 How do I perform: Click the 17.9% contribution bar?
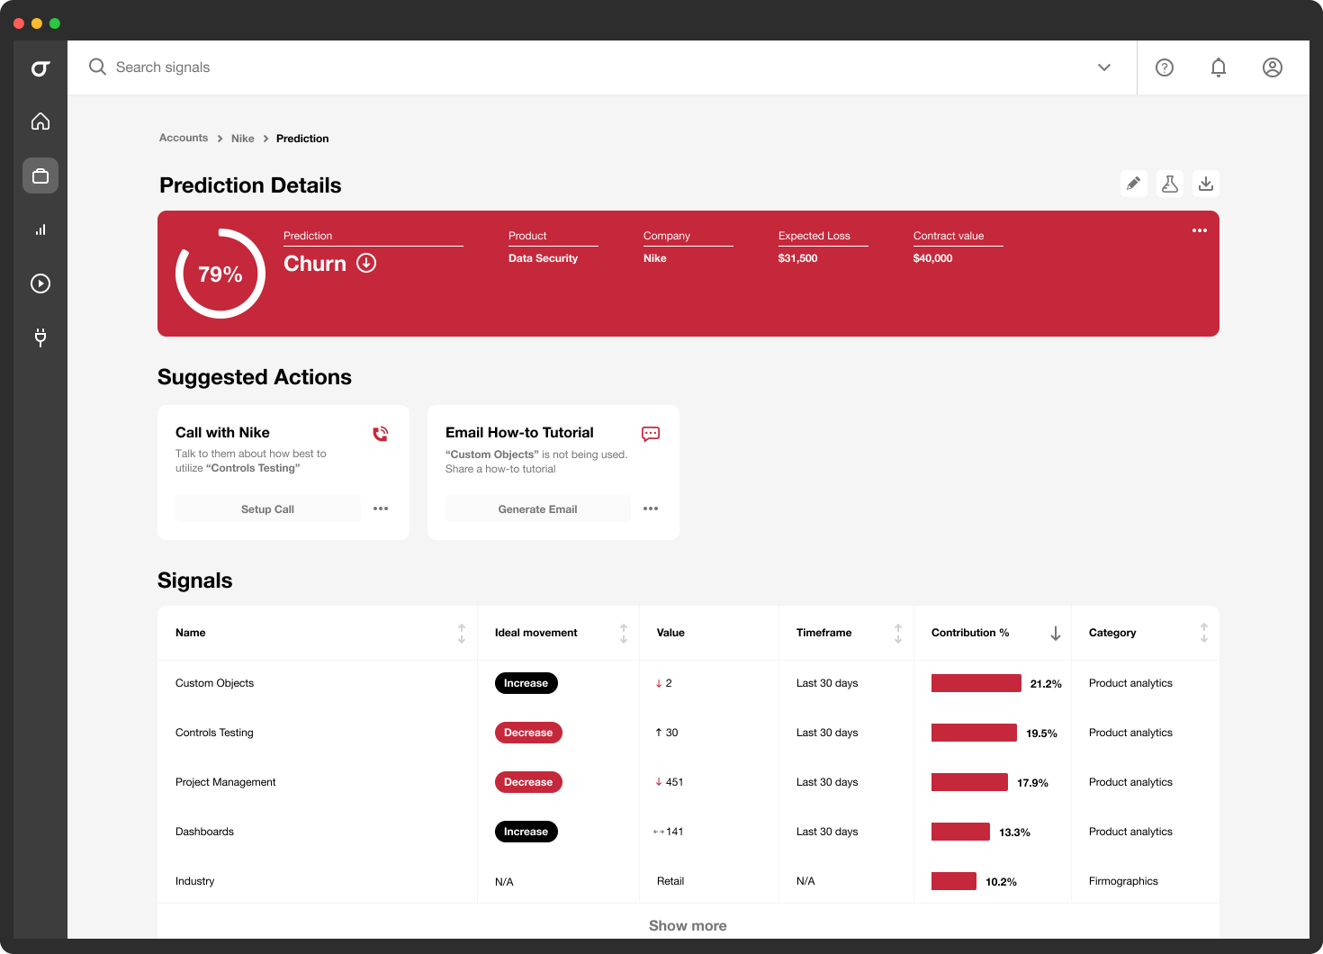click(969, 782)
